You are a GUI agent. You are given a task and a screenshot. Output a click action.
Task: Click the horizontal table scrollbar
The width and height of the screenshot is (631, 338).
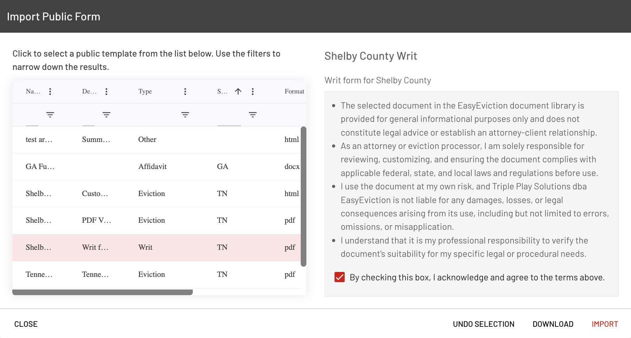(x=102, y=292)
